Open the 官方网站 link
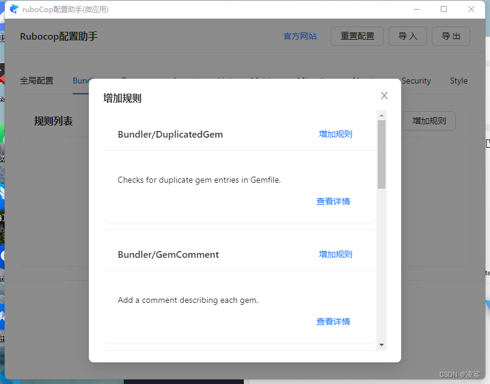The image size is (490, 384). point(300,36)
